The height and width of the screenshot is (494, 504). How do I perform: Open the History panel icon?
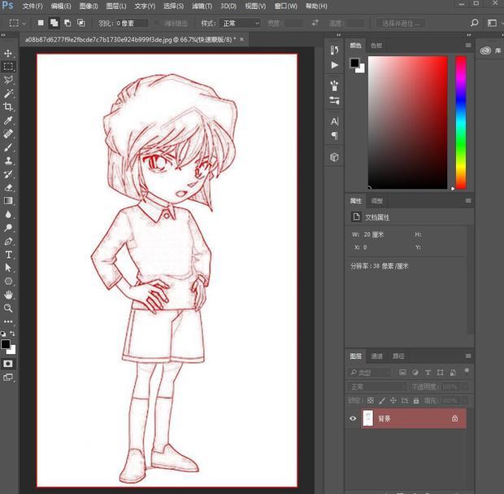(334, 50)
